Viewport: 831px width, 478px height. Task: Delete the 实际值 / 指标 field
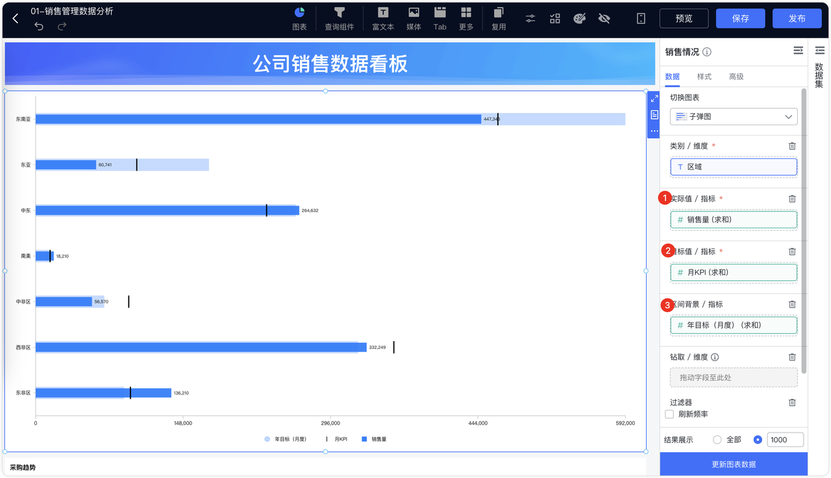tap(792, 198)
